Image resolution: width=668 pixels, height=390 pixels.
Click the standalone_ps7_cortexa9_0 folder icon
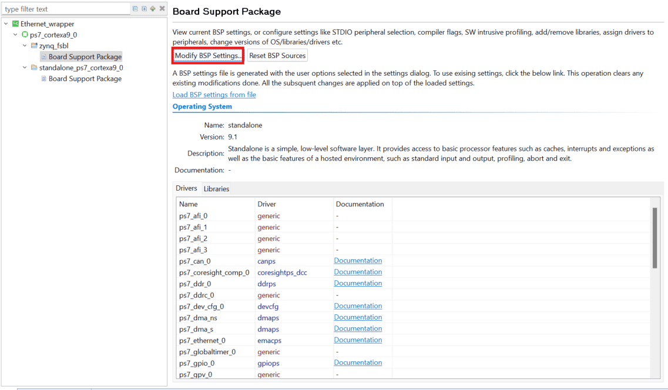click(x=34, y=68)
